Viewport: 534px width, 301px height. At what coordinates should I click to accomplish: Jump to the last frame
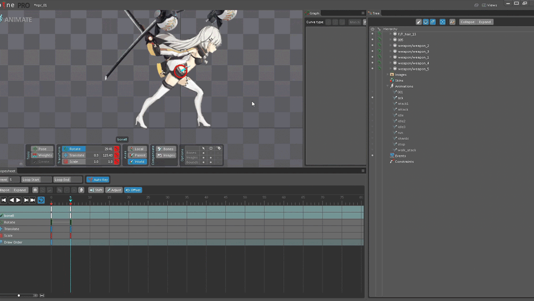tap(33, 200)
